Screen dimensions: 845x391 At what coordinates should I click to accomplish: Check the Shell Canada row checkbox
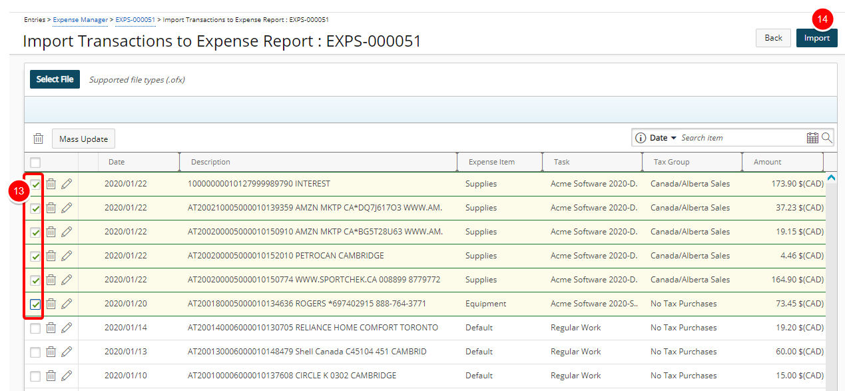pyautogui.click(x=35, y=352)
